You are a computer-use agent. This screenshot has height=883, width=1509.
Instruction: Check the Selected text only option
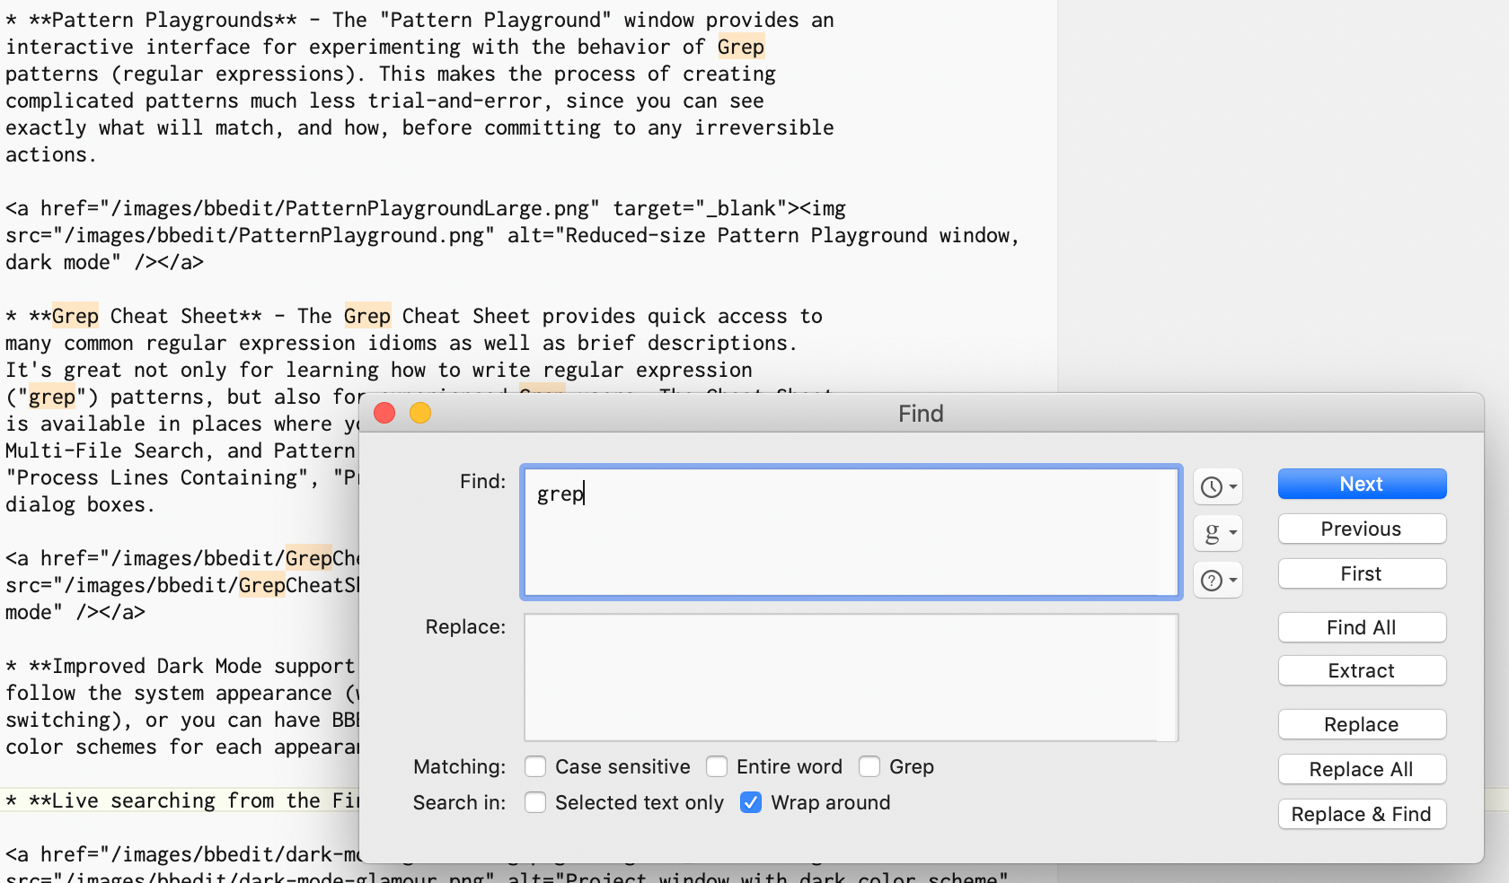click(x=535, y=802)
